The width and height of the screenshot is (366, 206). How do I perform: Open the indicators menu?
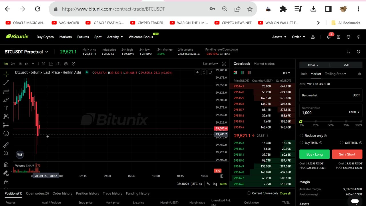point(51,64)
